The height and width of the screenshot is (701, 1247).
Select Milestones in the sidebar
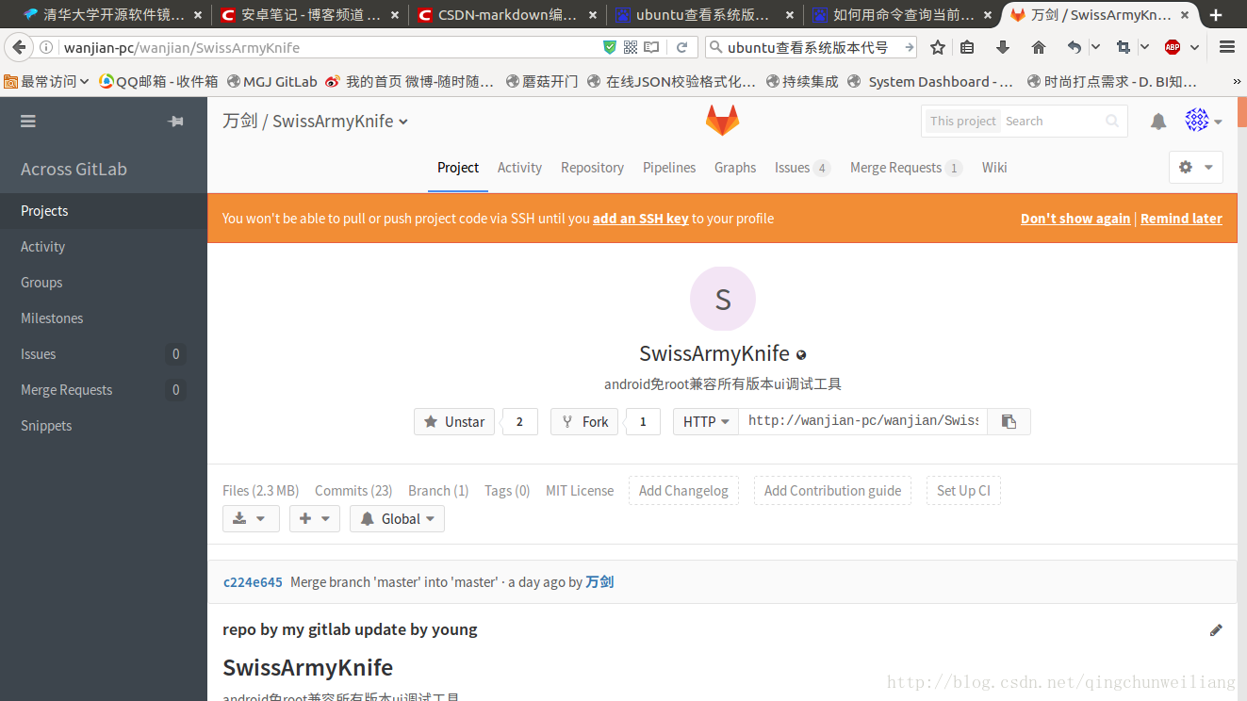click(52, 318)
